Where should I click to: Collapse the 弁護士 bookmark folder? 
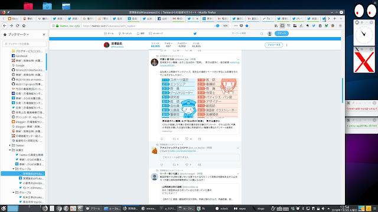[x=10, y=150]
